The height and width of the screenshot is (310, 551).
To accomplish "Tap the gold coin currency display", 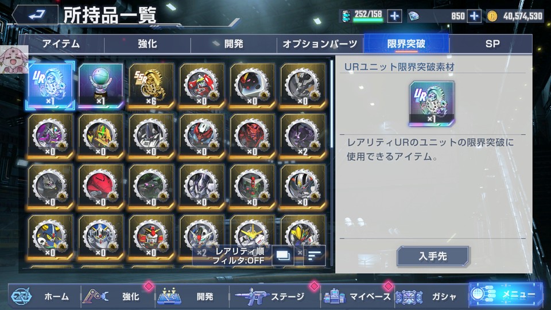I will [514, 16].
